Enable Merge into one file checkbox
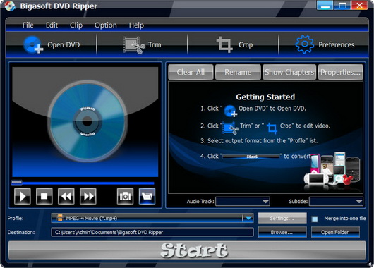Viewport: 374px width, 268px height. click(315, 219)
